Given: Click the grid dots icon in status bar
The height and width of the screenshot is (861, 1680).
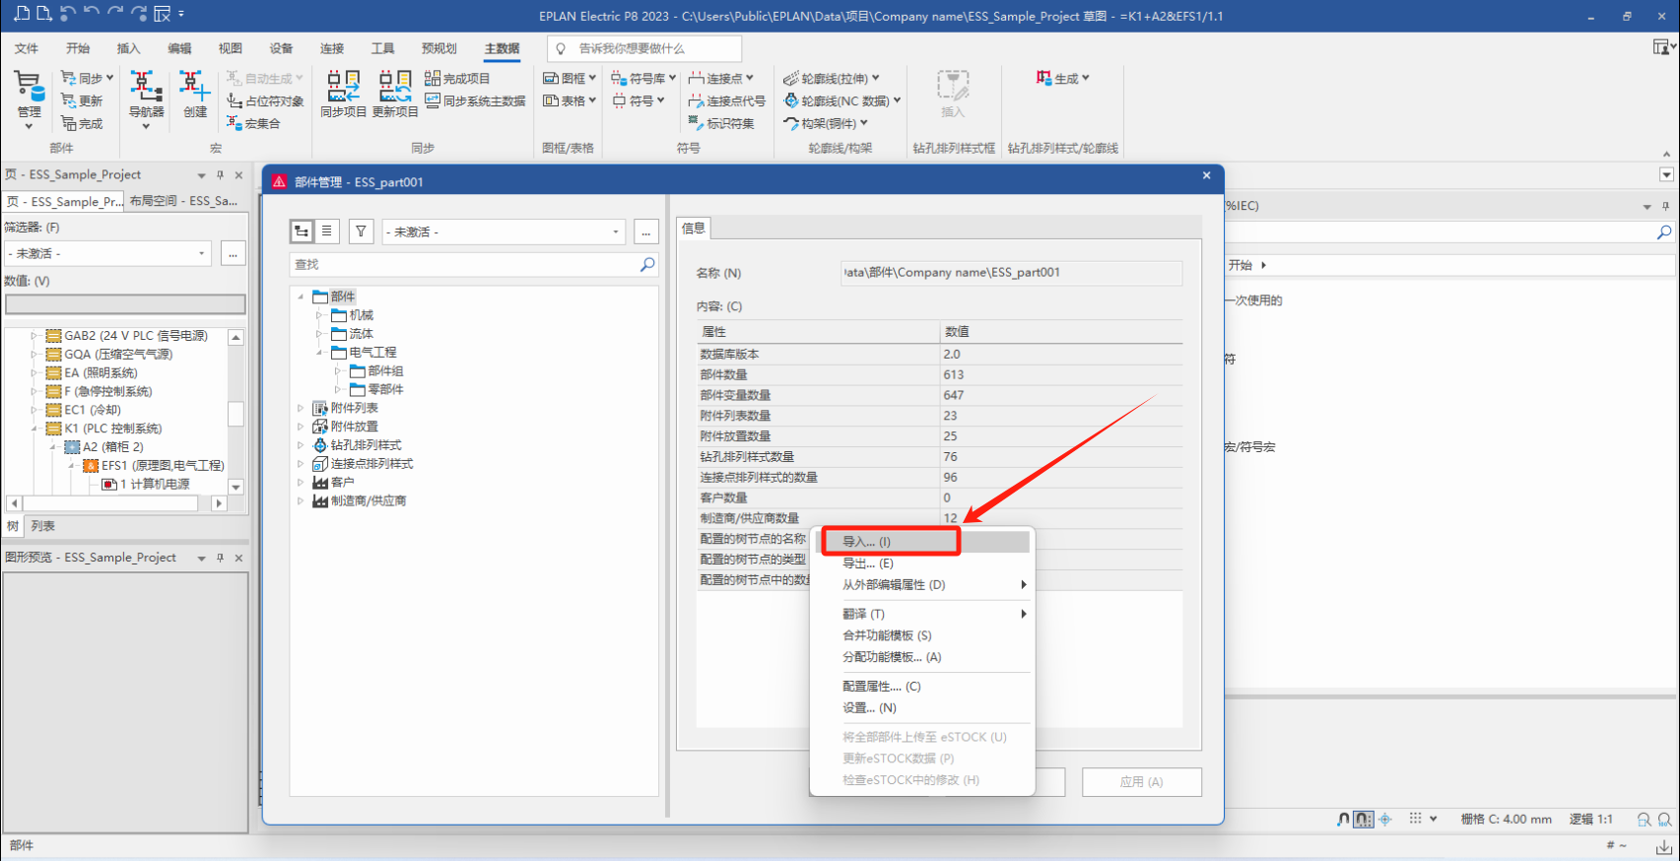Looking at the screenshot, I should click(1416, 819).
